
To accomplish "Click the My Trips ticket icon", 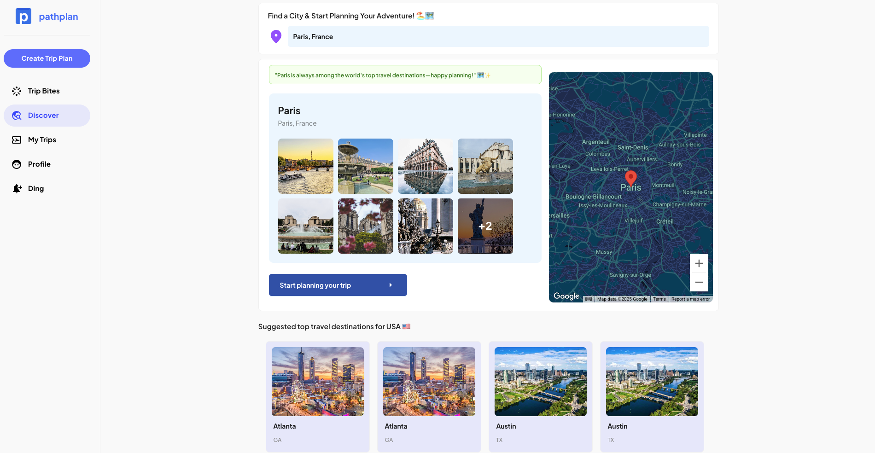I will point(17,140).
